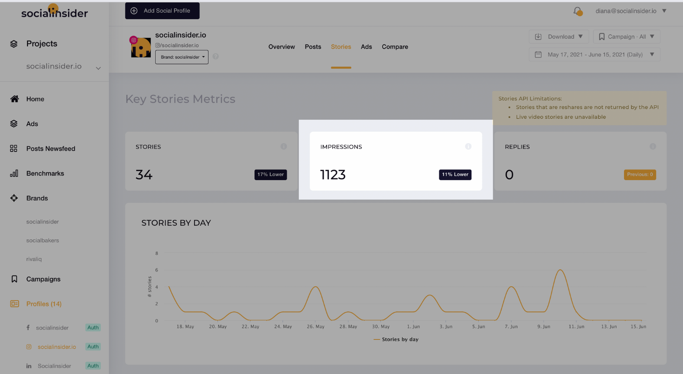Select the socialinsider brand
The width and height of the screenshot is (683, 374).
tap(43, 222)
